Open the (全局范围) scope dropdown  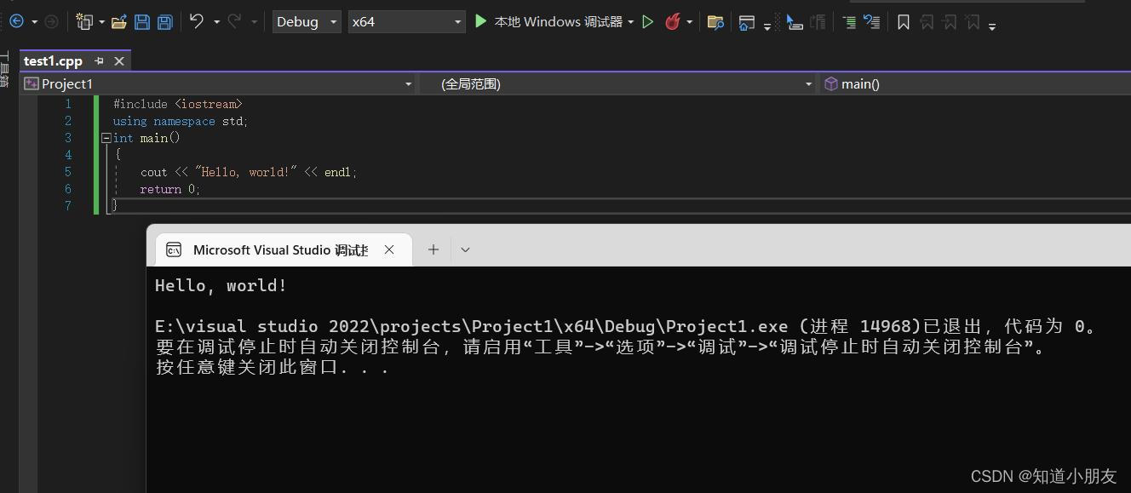point(807,83)
